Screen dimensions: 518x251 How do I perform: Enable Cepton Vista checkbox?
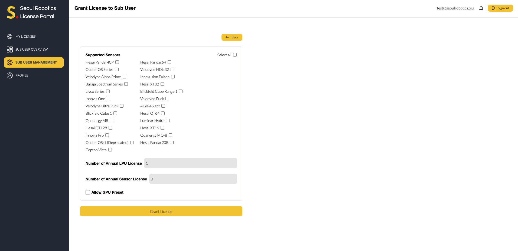click(110, 150)
